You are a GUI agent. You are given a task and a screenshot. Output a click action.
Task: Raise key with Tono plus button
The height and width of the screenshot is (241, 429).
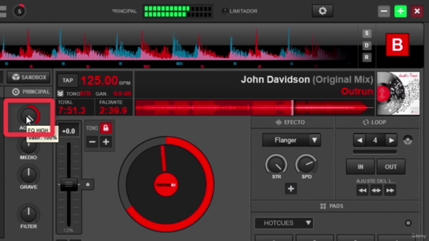point(106,142)
